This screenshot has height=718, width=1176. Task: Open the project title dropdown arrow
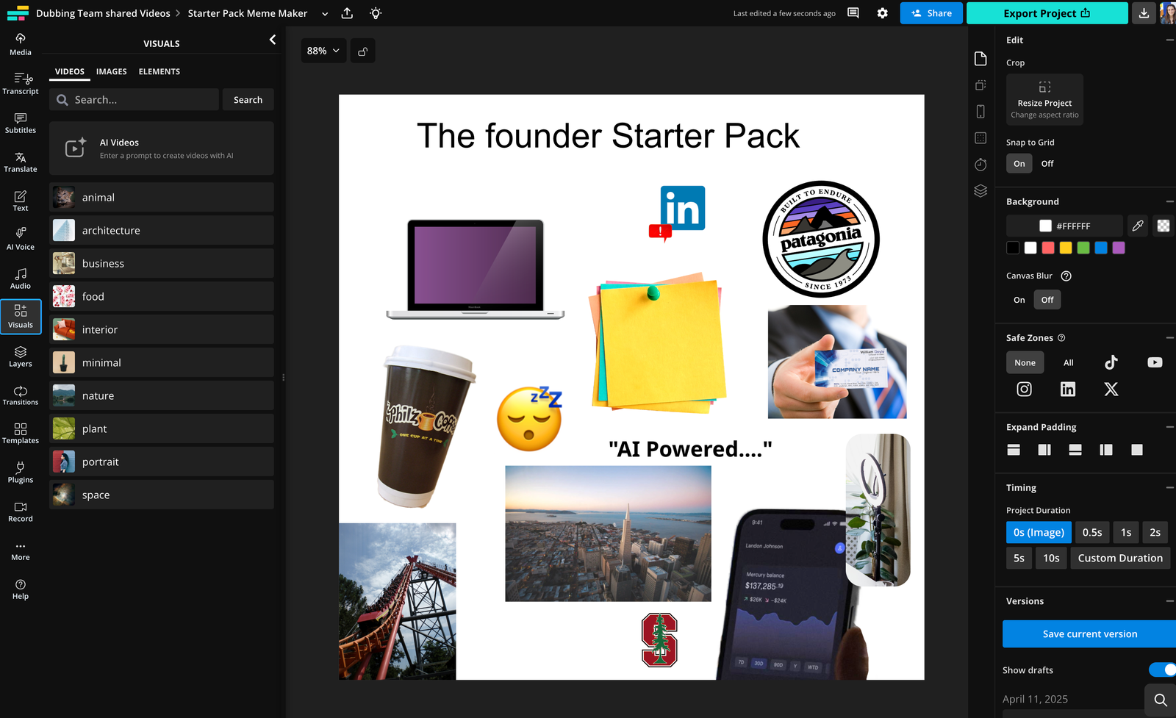coord(324,13)
